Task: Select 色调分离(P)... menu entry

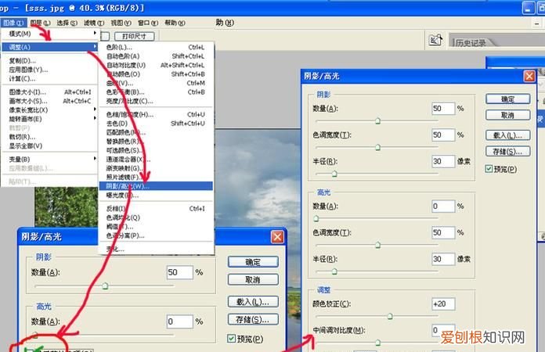Action: (156, 235)
